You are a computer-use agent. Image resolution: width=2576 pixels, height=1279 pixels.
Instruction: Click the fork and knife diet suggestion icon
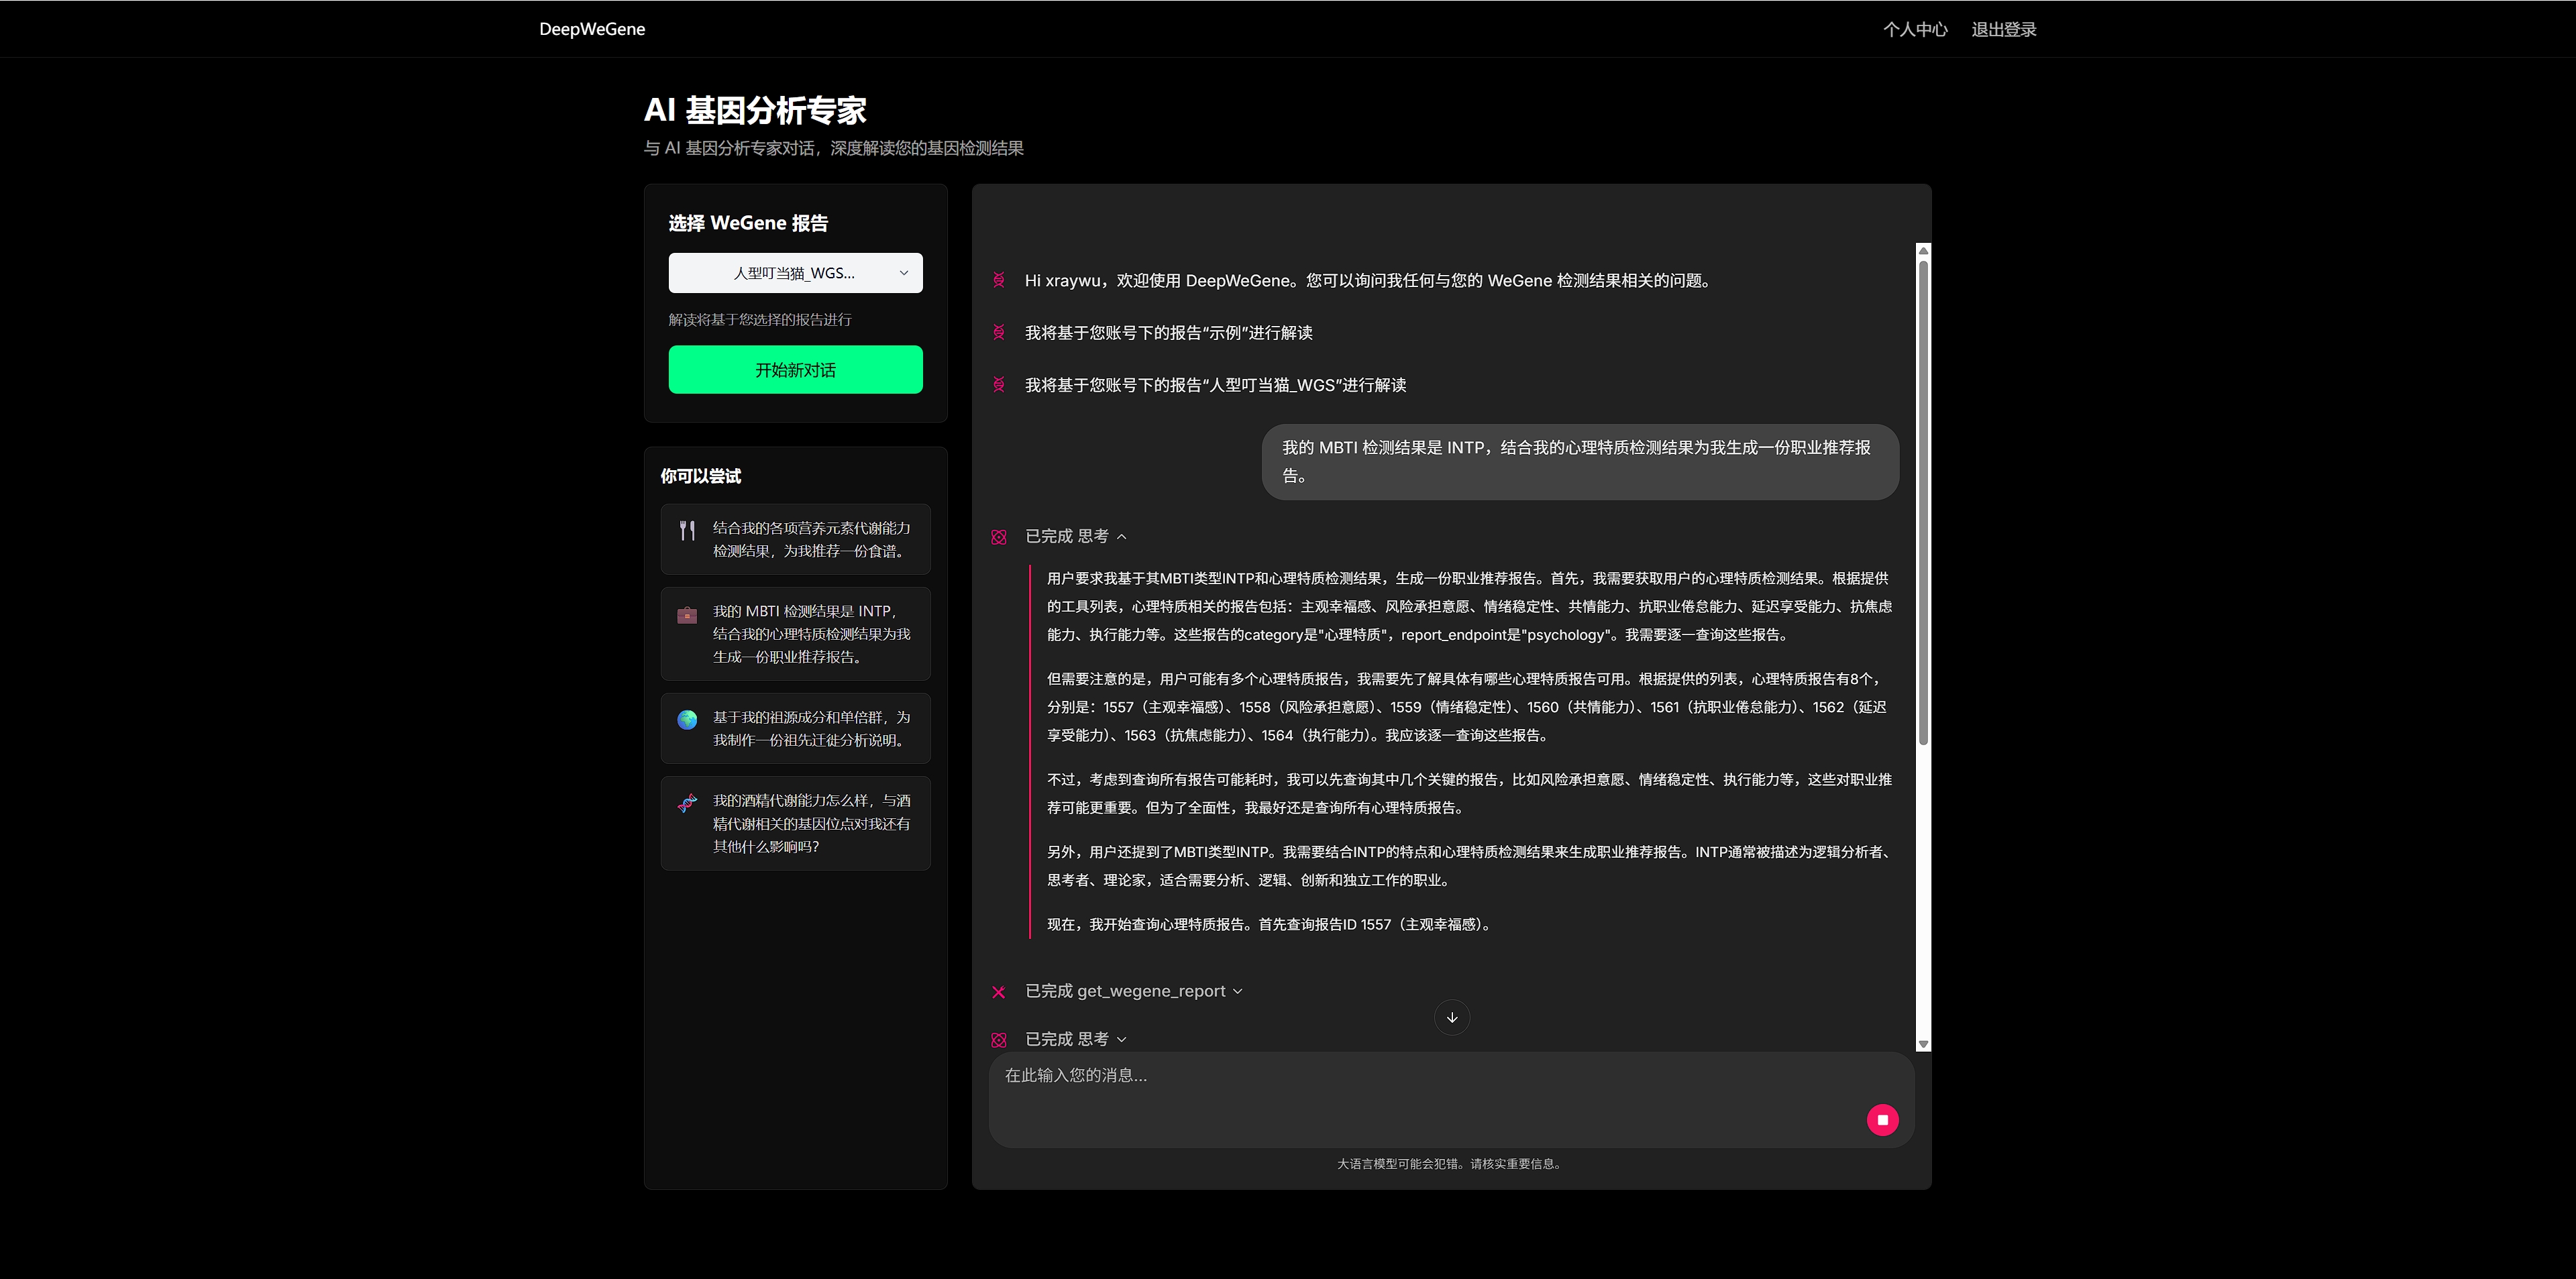(x=687, y=530)
